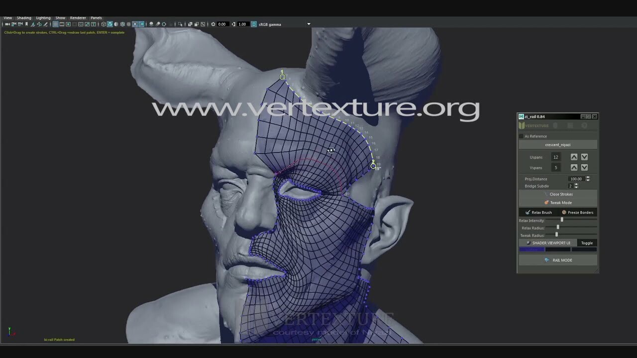Decrease Vspans using the down arrow
This screenshot has width=637, height=358.
584,168
